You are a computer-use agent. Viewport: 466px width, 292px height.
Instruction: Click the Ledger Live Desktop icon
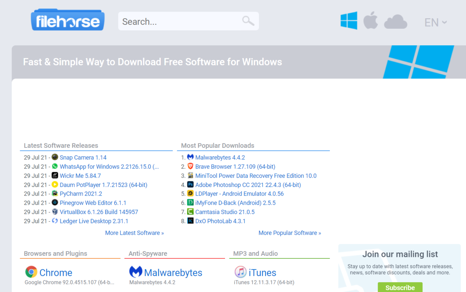coord(55,221)
